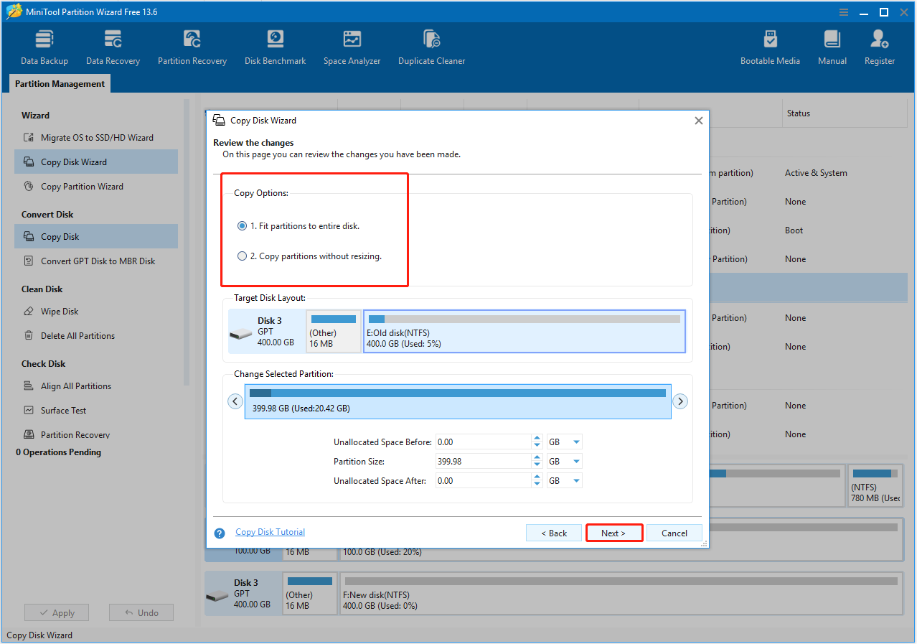Click the partition size slider bar

coord(458,401)
